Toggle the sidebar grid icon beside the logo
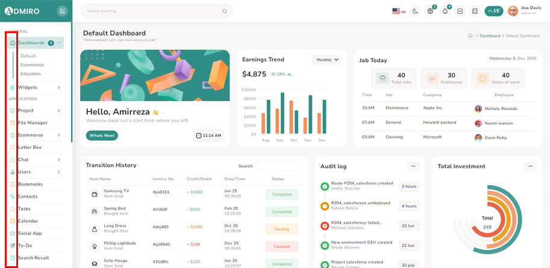 coord(62,11)
